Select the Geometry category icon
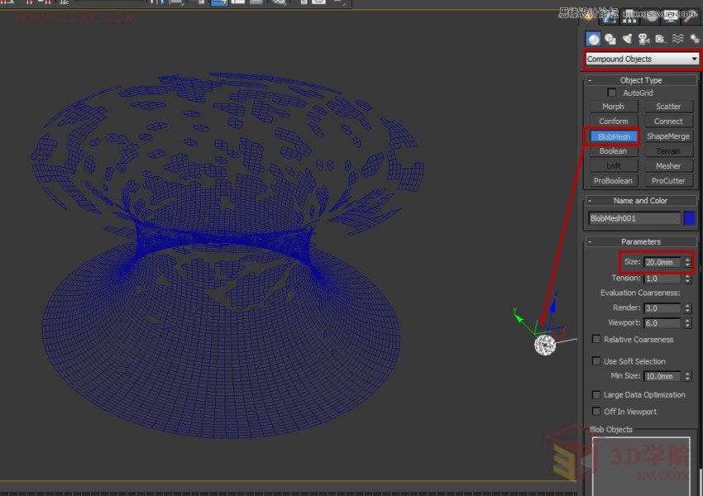Screen dimensions: 703x496 592,38
